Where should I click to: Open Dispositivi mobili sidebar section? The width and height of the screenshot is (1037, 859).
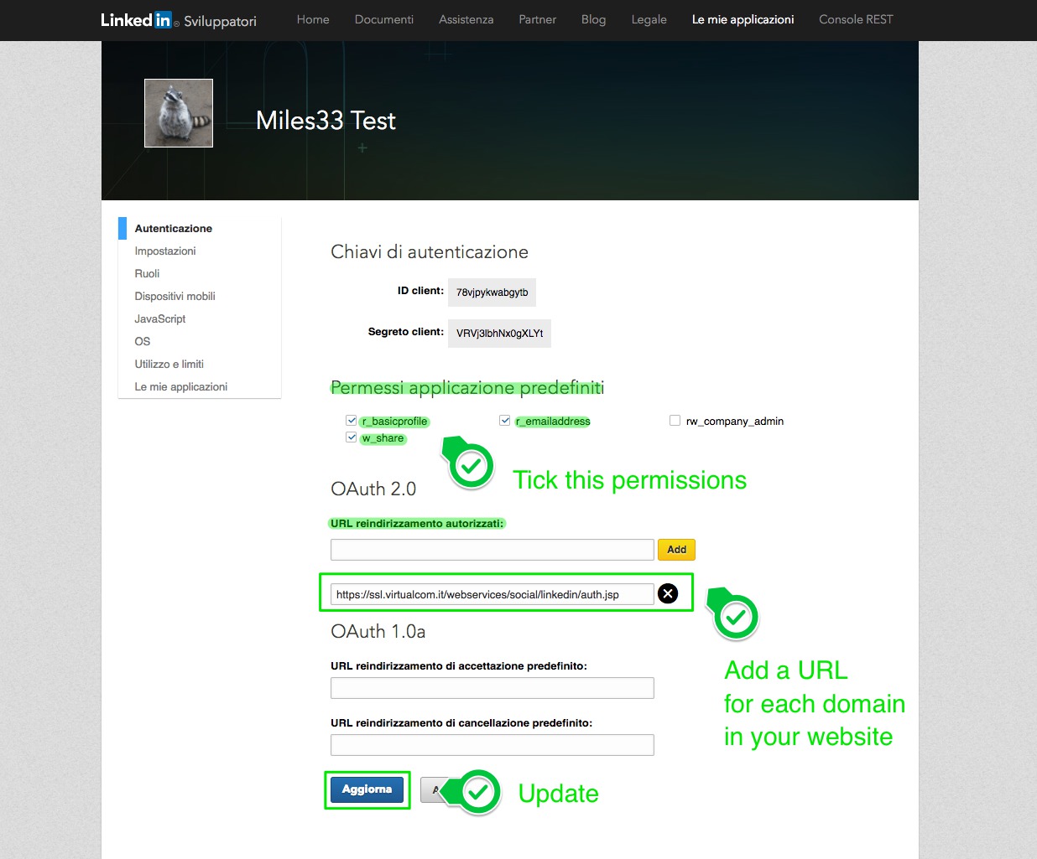coord(175,296)
